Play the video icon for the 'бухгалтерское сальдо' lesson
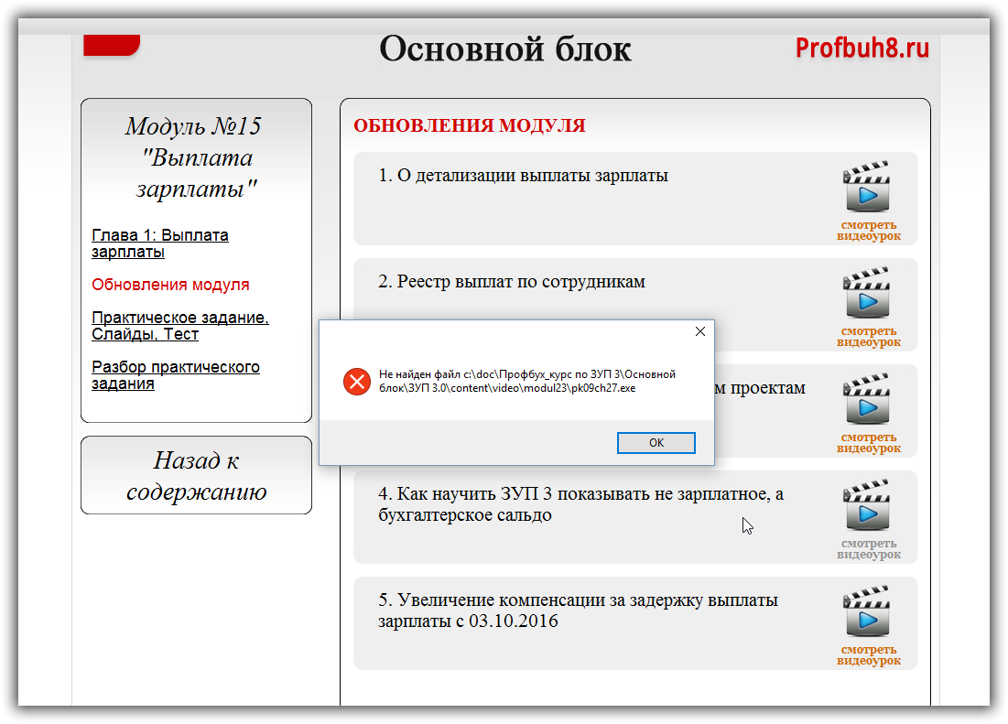 (866, 506)
